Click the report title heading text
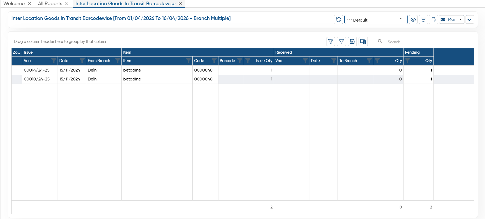 (121, 18)
